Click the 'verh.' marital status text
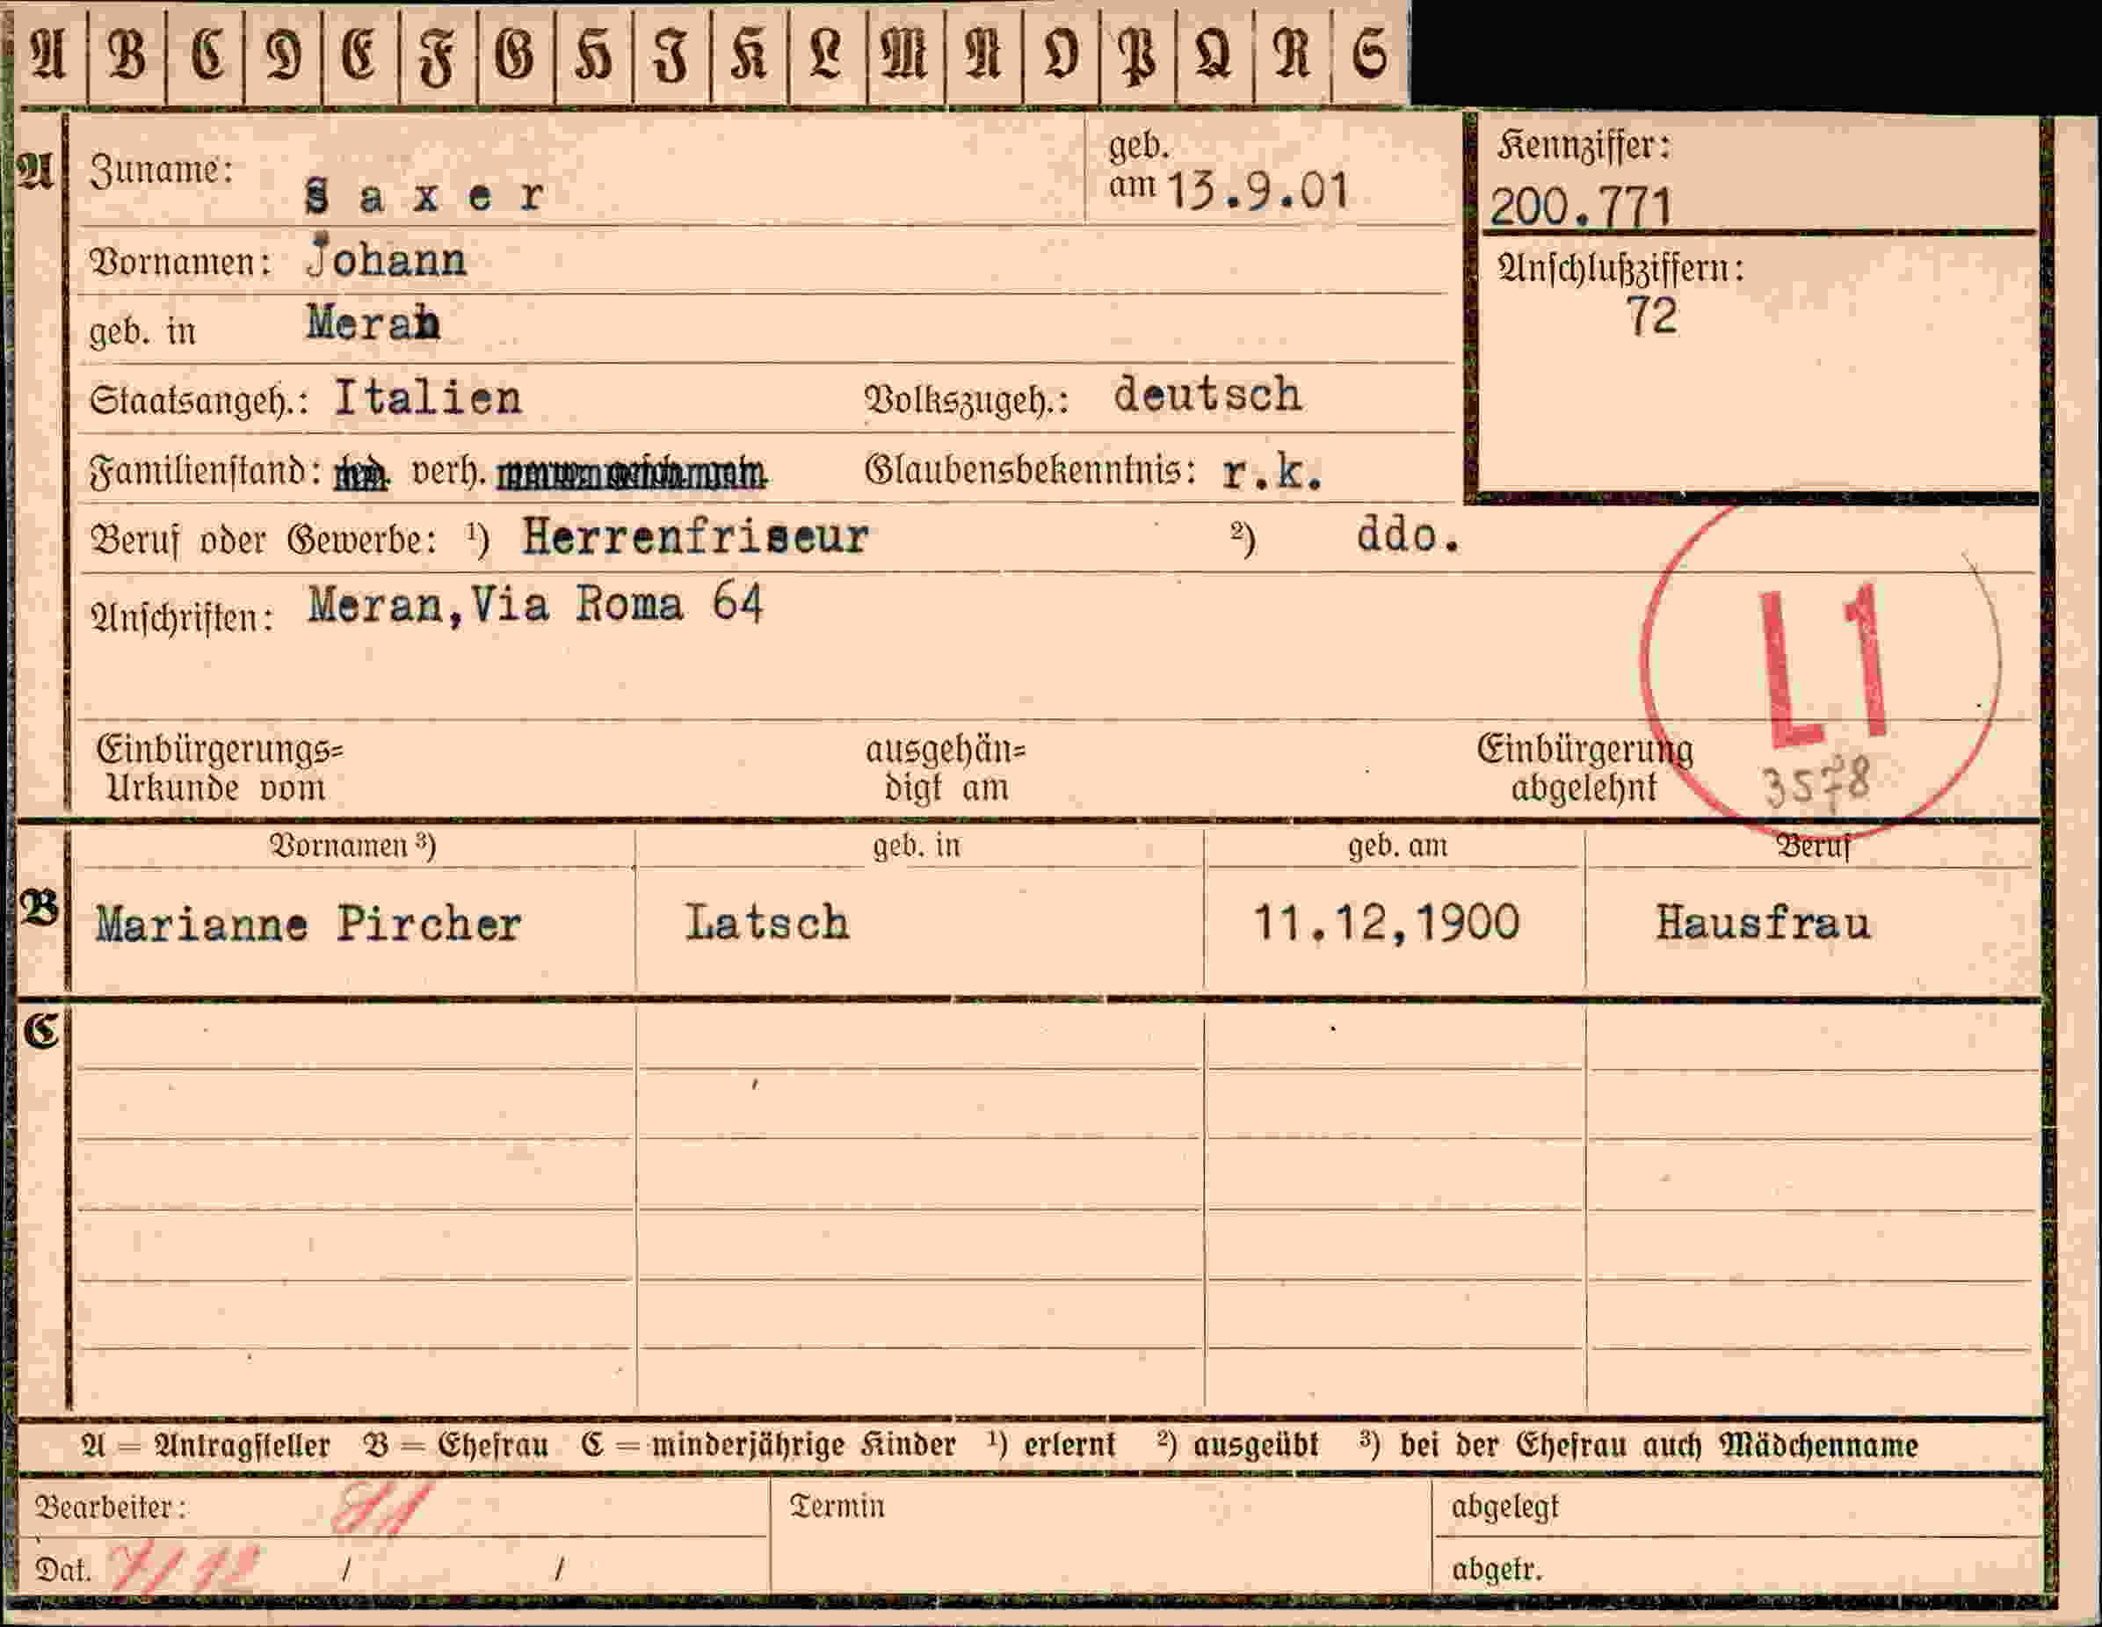This screenshot has height=1627, width=2102. click(447, 472)
